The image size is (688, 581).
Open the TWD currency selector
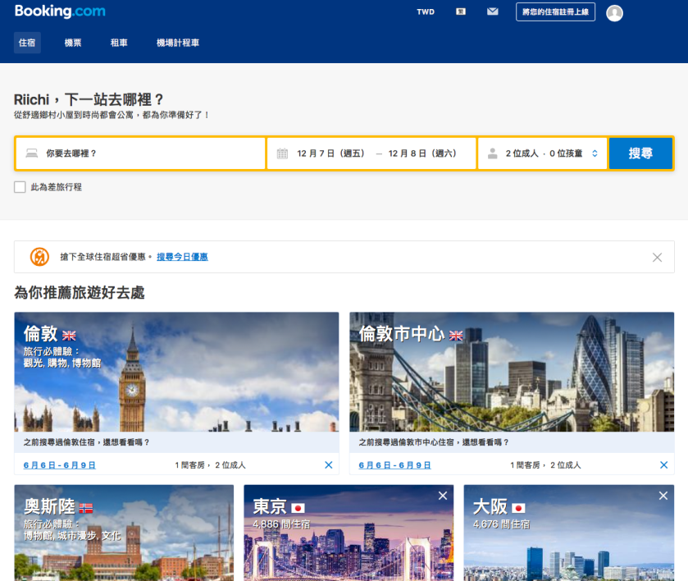426,12
